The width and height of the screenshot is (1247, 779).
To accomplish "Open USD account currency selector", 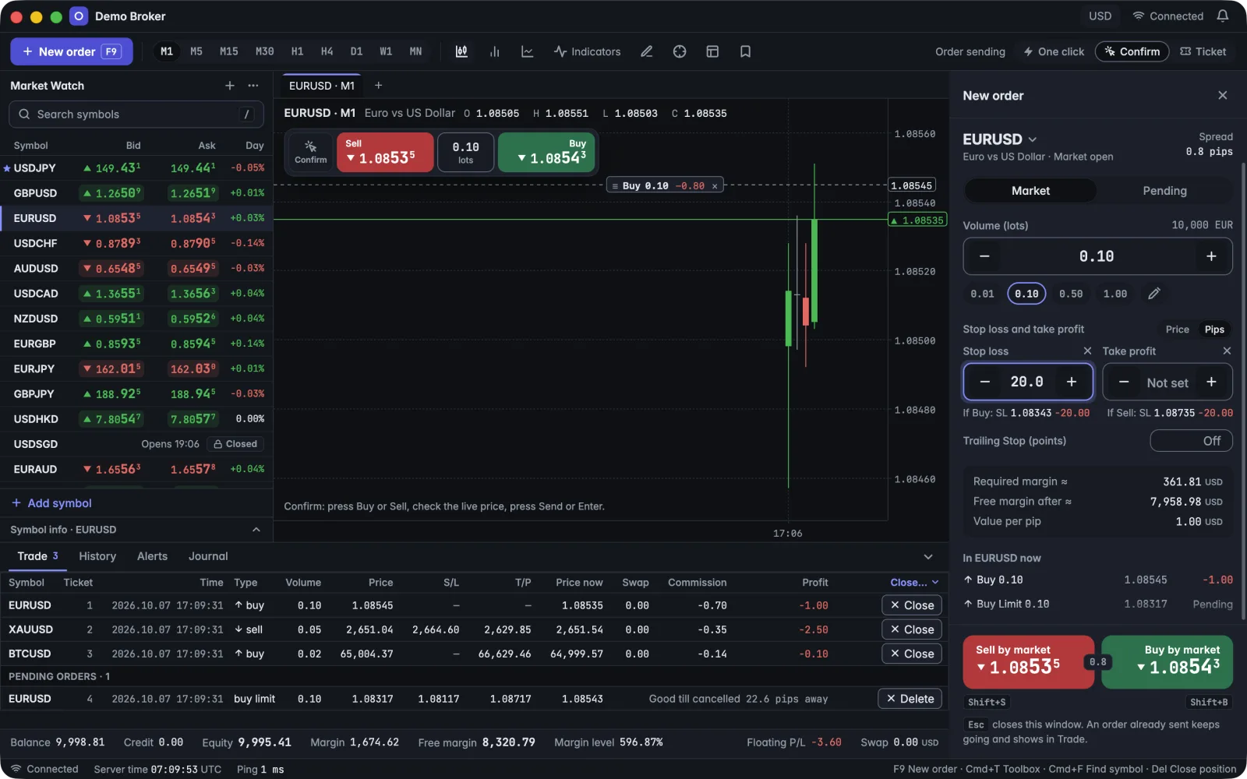I will [x=1100, y=16].
